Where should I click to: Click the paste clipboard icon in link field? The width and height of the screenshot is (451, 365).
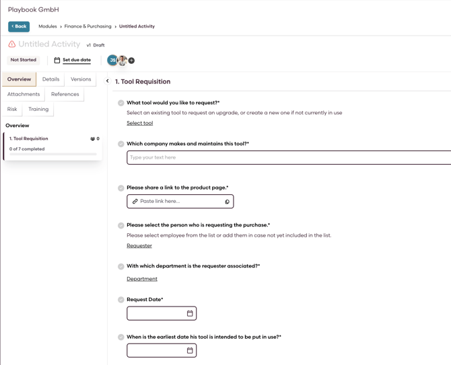click(x=227, y=202)
